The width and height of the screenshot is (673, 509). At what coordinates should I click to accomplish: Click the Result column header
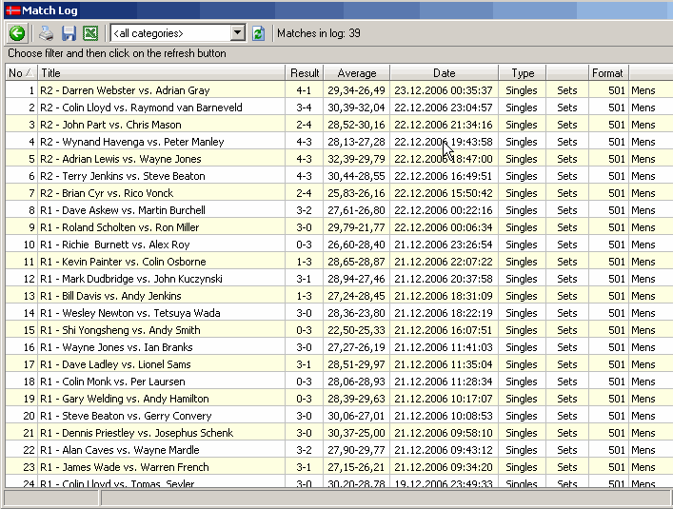coord(305,73)
